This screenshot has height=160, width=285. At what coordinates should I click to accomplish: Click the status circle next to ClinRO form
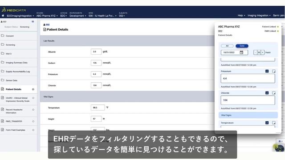click(33, 98)
